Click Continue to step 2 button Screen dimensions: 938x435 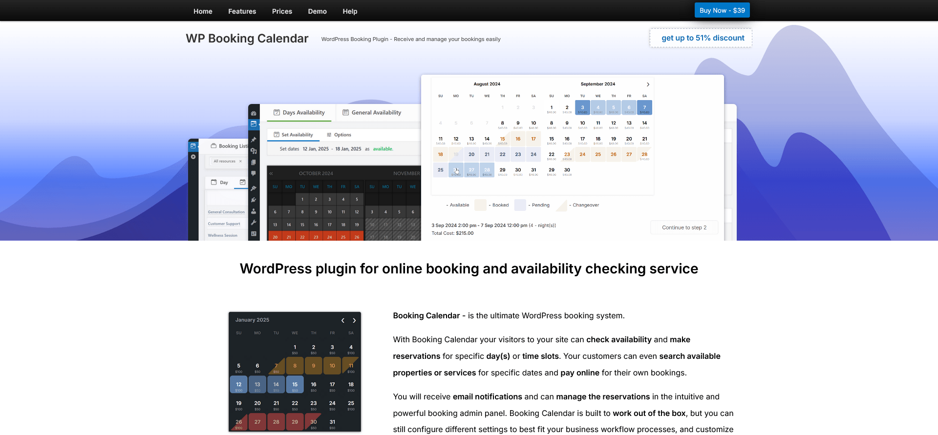(x=684, y=228)
